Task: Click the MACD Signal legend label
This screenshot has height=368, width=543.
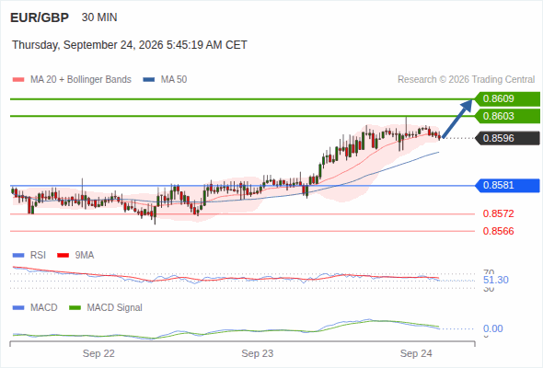Action: pyautogui.click(x=115, y=308)
